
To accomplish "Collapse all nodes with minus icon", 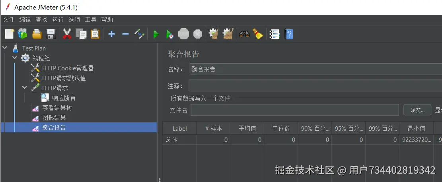I will 125,34.
